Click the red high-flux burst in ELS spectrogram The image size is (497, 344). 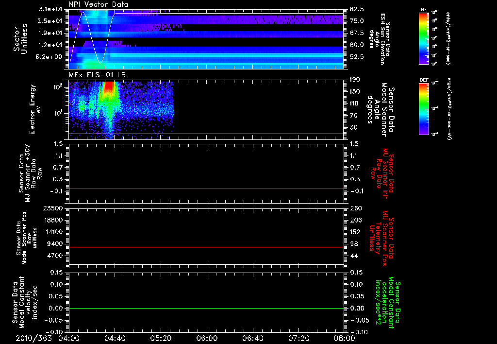pyautogui.click(x=109, y=86)
